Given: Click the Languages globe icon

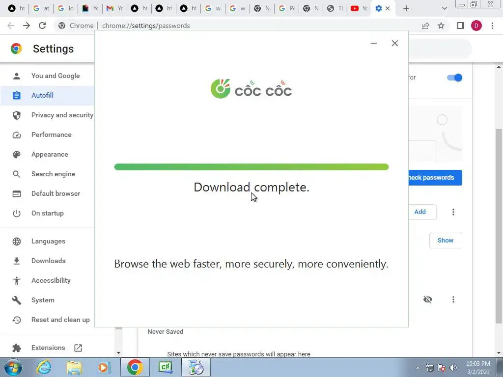Looking at the screenshot, I should click(16, 241).
